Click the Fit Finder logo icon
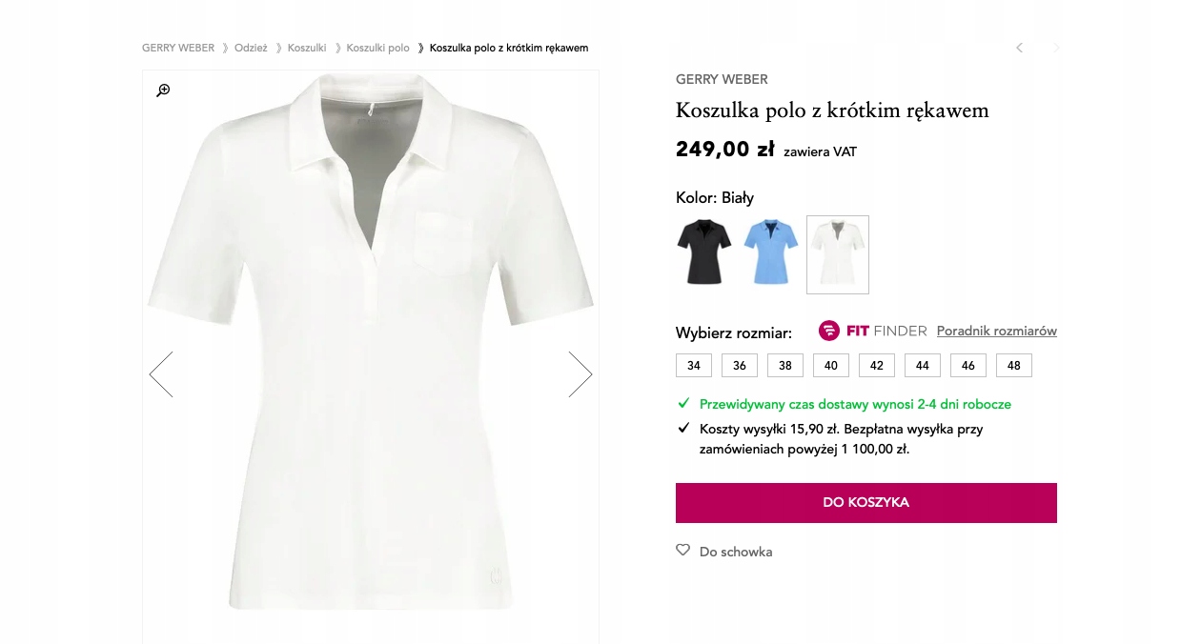The image size is (1181, 644). [829, 331]
